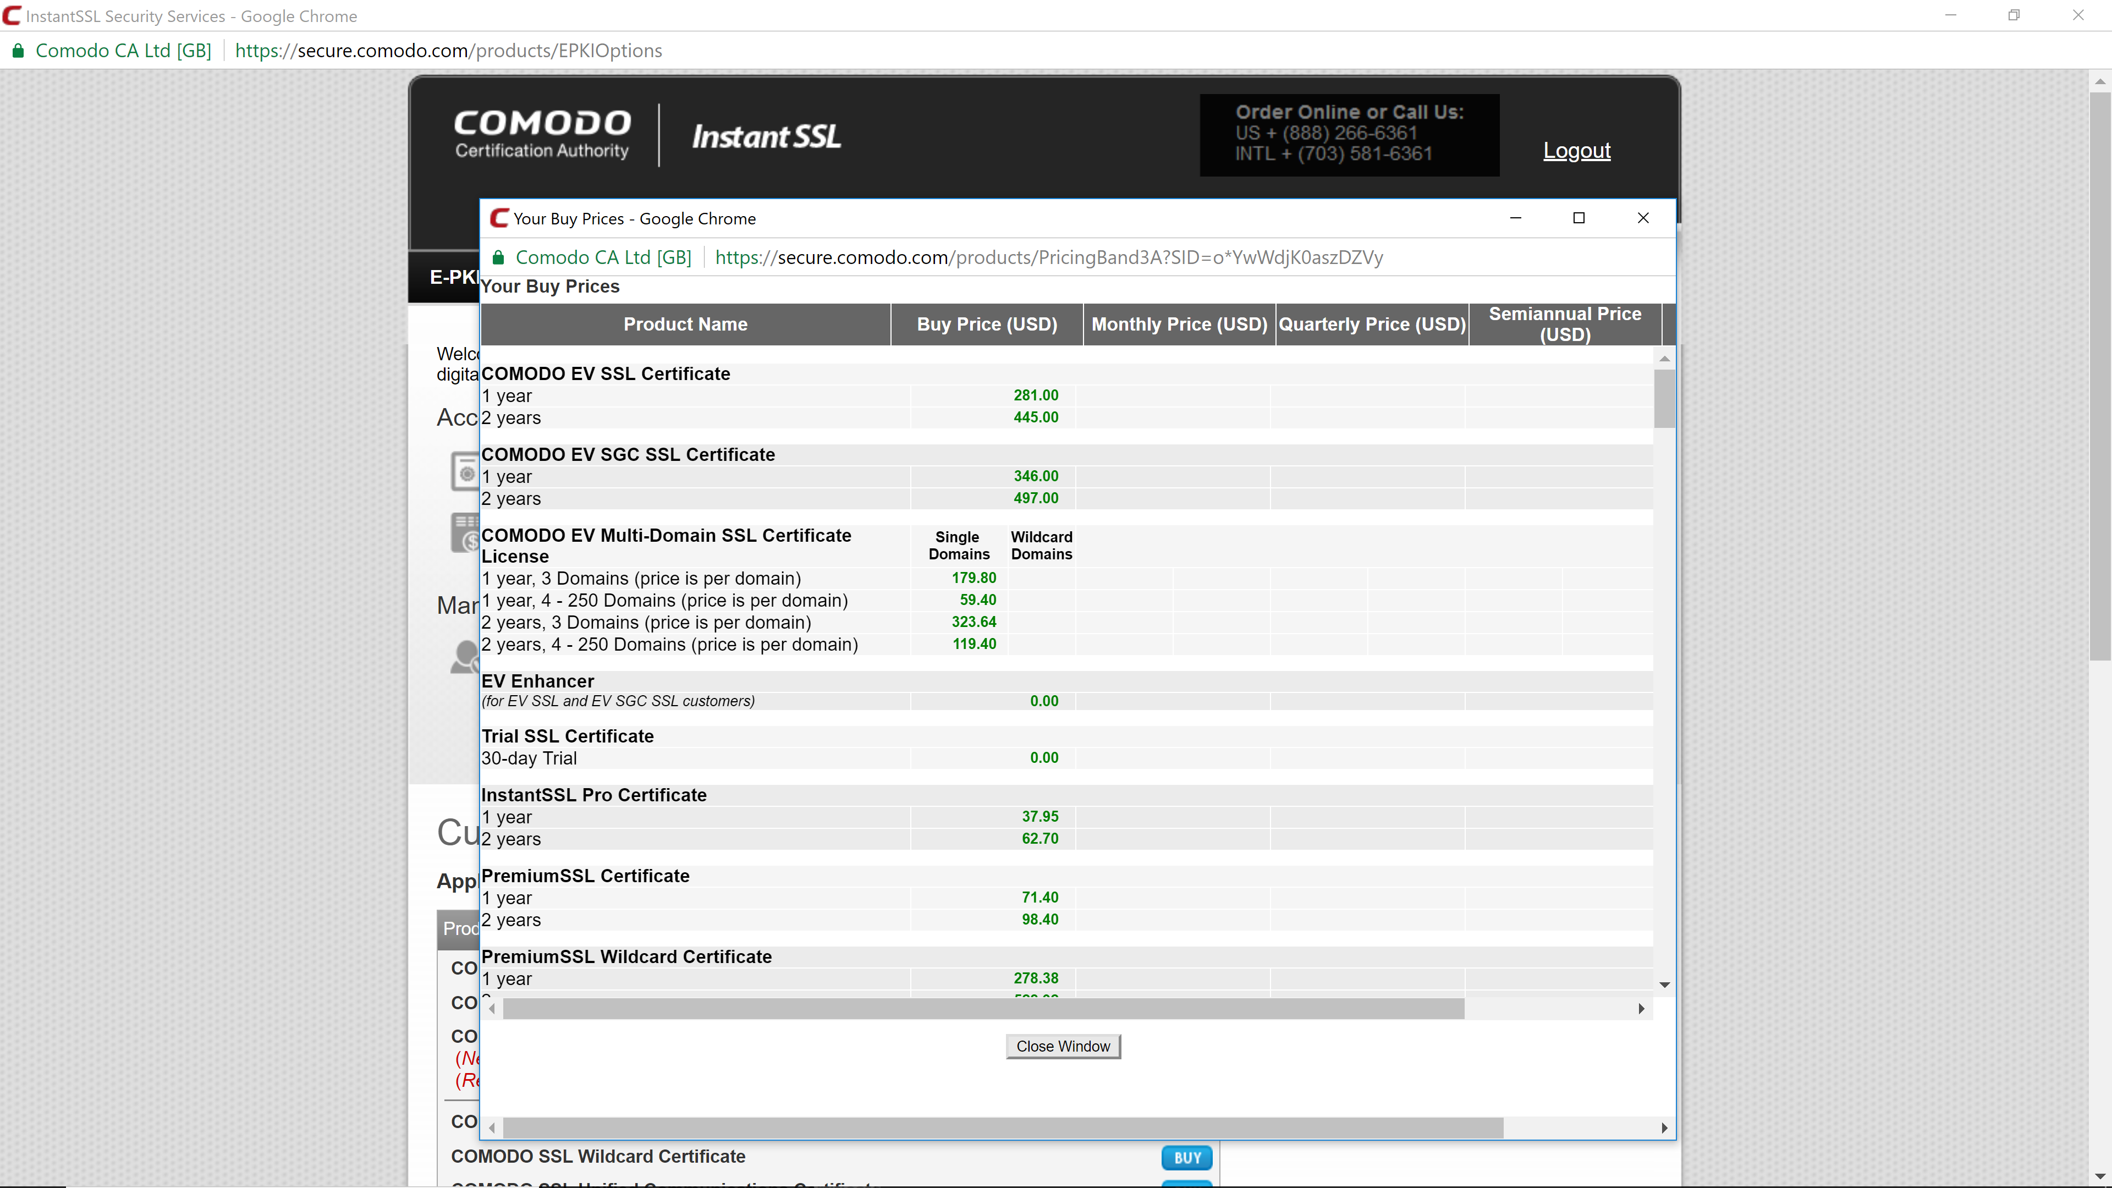The width and height of the screenshot is (2112, 1188).
Task: Click the main page's vertical scrollbar thumb
Action: point(2099,376)
